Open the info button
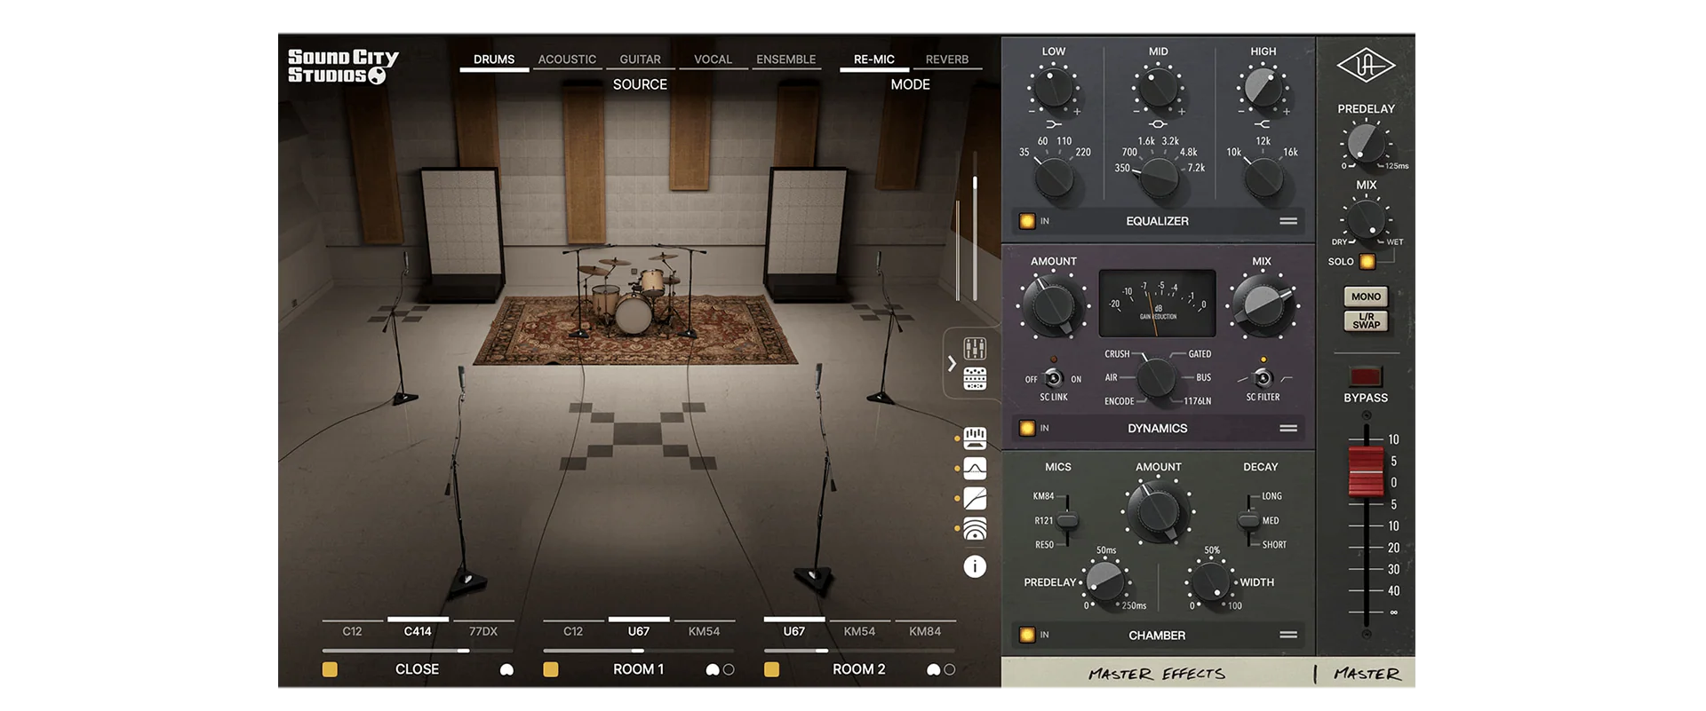The height and width of the screenshot is (711, 1706). (x=975, y=566)
